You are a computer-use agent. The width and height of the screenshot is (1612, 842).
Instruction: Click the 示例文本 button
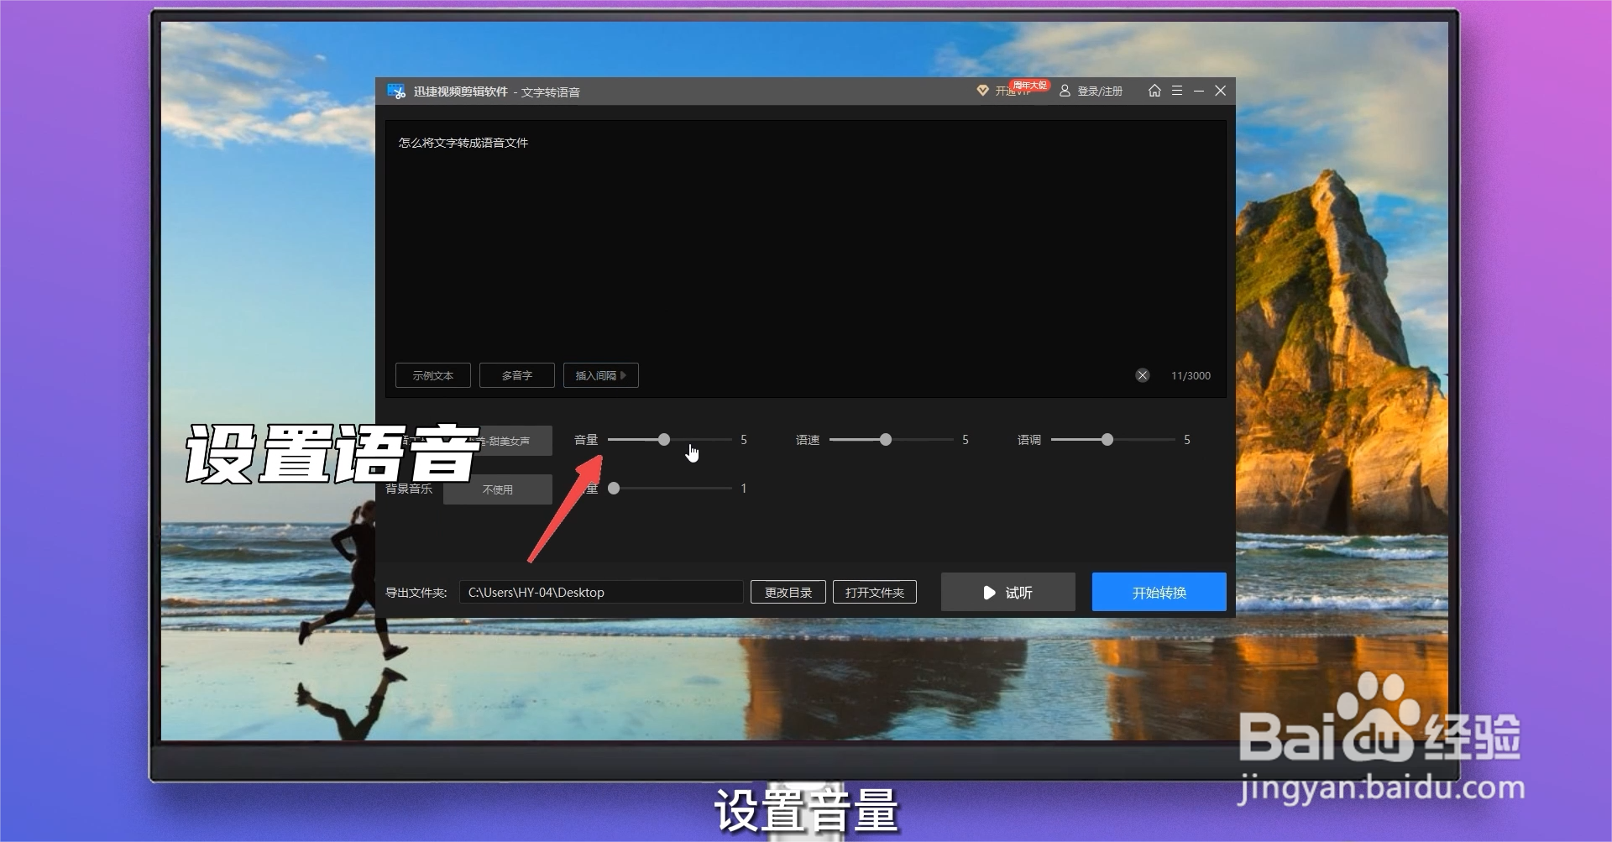tap(432, 375)
